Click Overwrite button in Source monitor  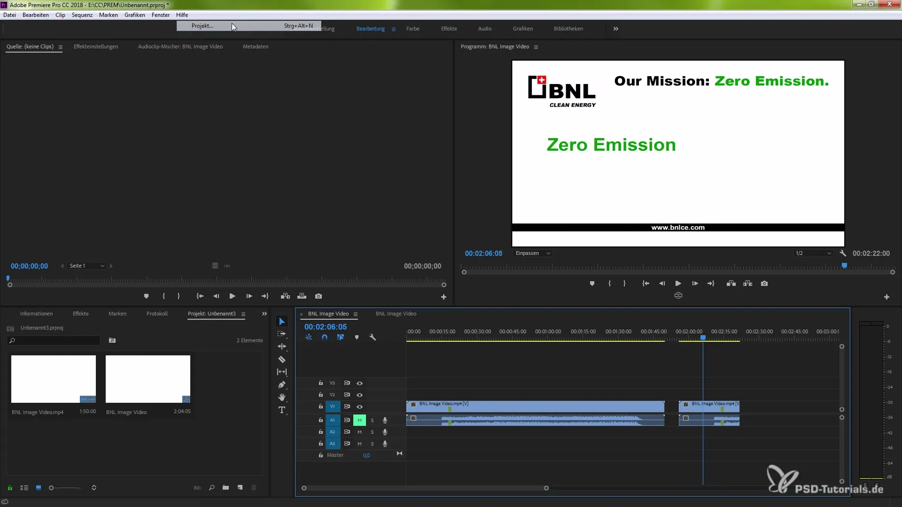(302, 296)
